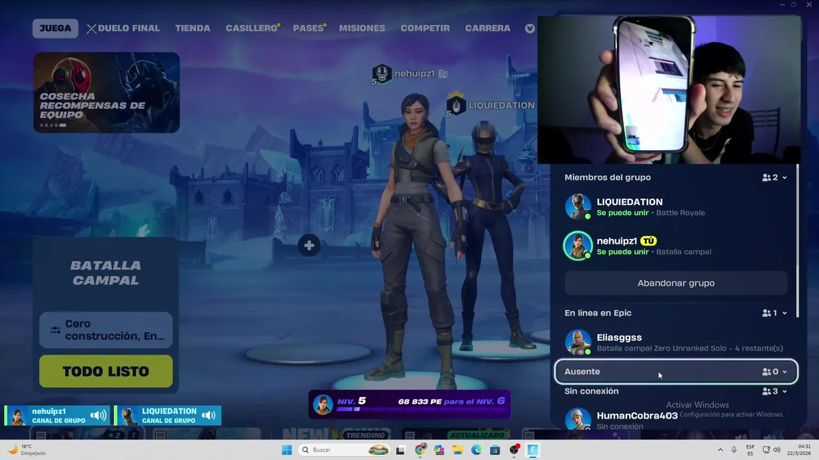Expand the round chevron after CARRERA

click(x=530, y=28)
